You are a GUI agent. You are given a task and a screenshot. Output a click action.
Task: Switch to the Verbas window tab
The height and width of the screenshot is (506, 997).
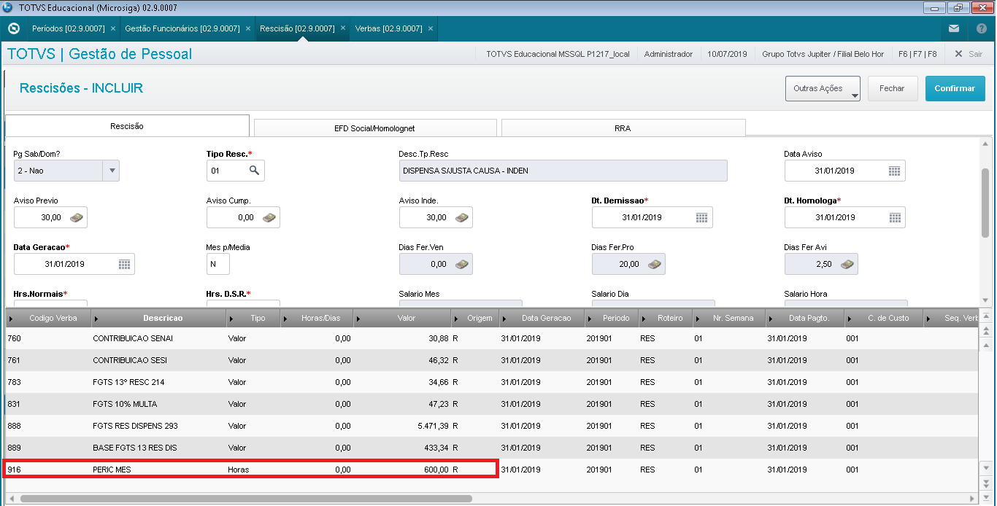coord(388,28)
